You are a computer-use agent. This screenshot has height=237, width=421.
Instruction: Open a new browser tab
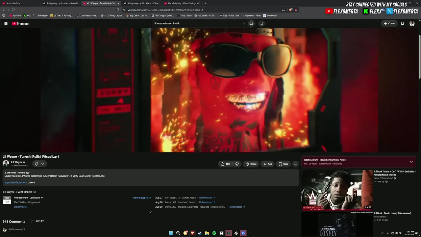[206, 3]
